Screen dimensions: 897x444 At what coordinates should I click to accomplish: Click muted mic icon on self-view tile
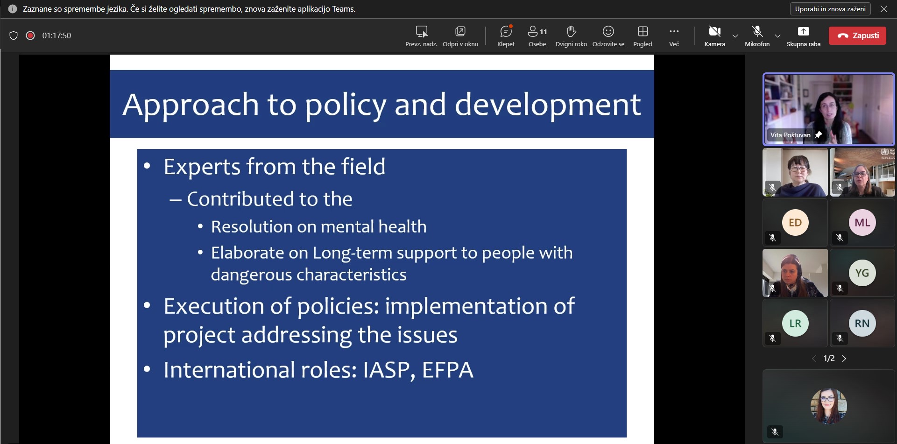pos(775,432)
